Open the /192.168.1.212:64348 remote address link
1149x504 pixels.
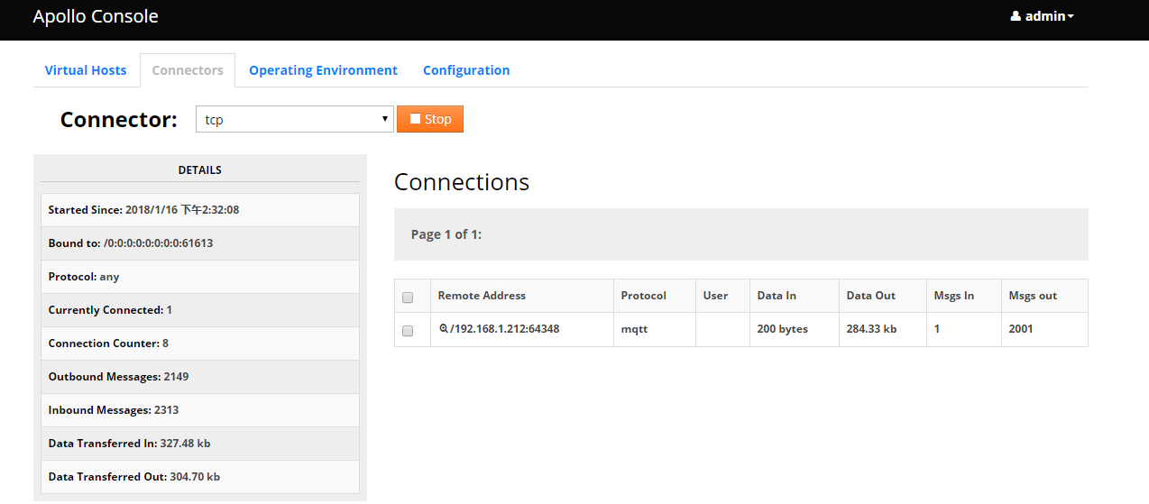click(504, 329)
